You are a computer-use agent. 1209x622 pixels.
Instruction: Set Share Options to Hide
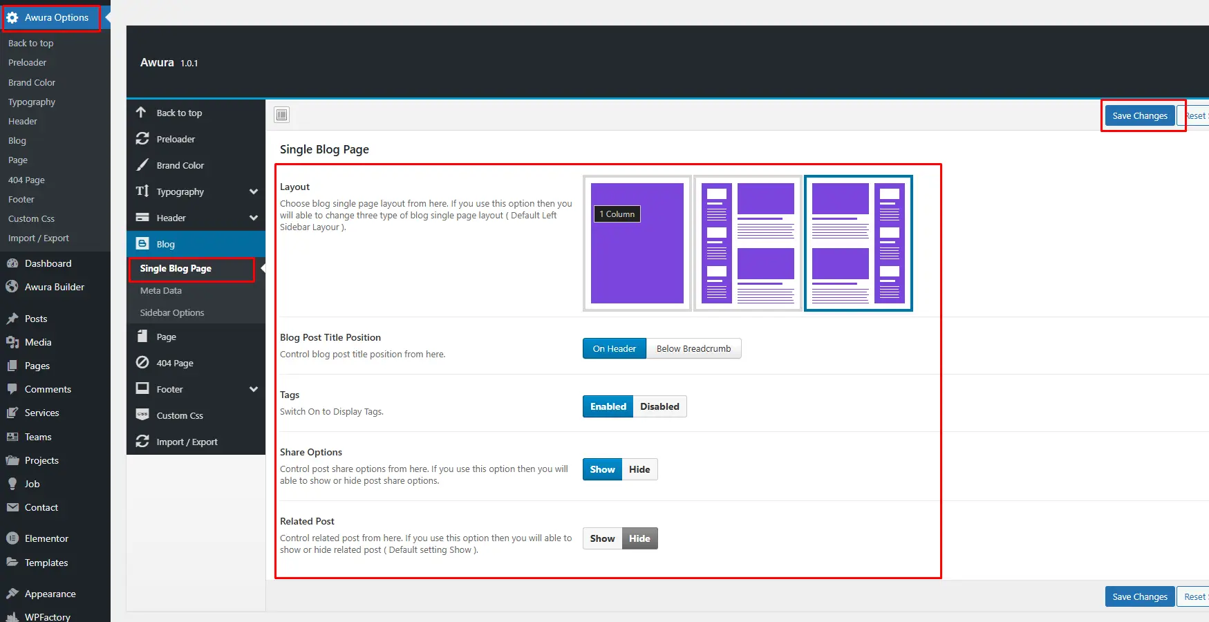coord(639,469)
